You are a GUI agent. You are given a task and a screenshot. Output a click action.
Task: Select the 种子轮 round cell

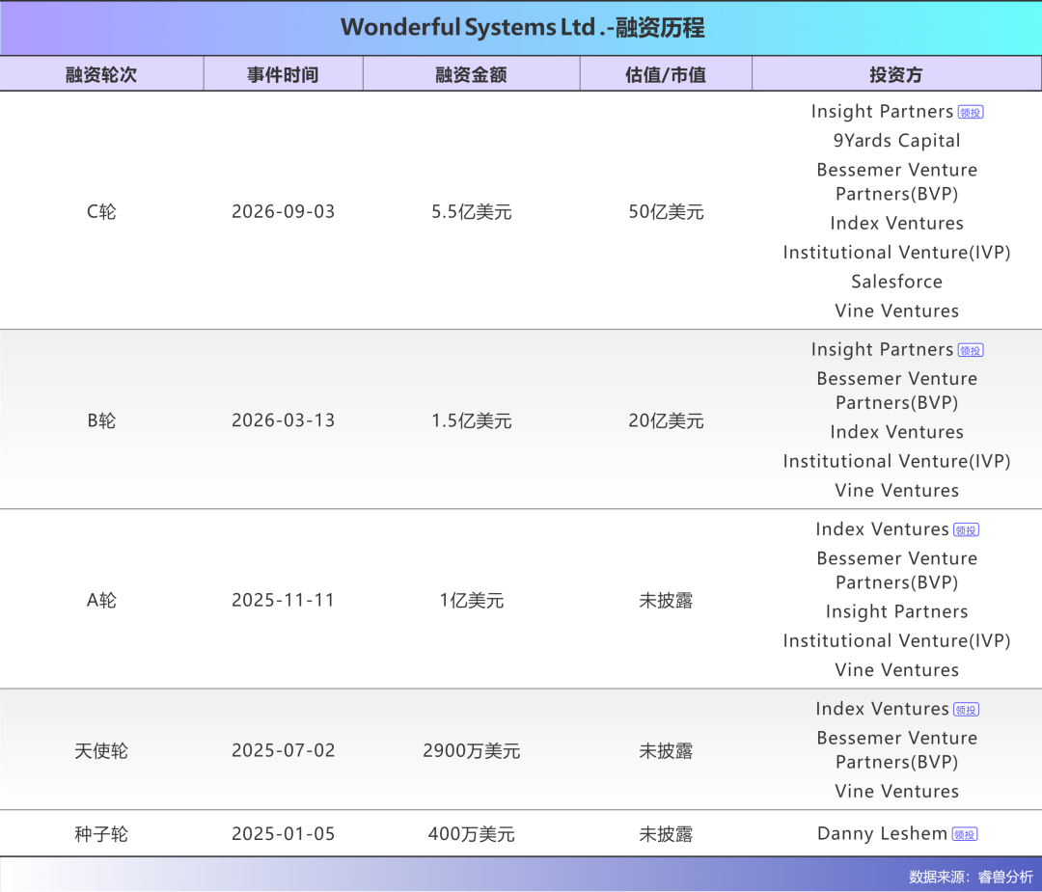pyautogui.click(x=101, y=833)
